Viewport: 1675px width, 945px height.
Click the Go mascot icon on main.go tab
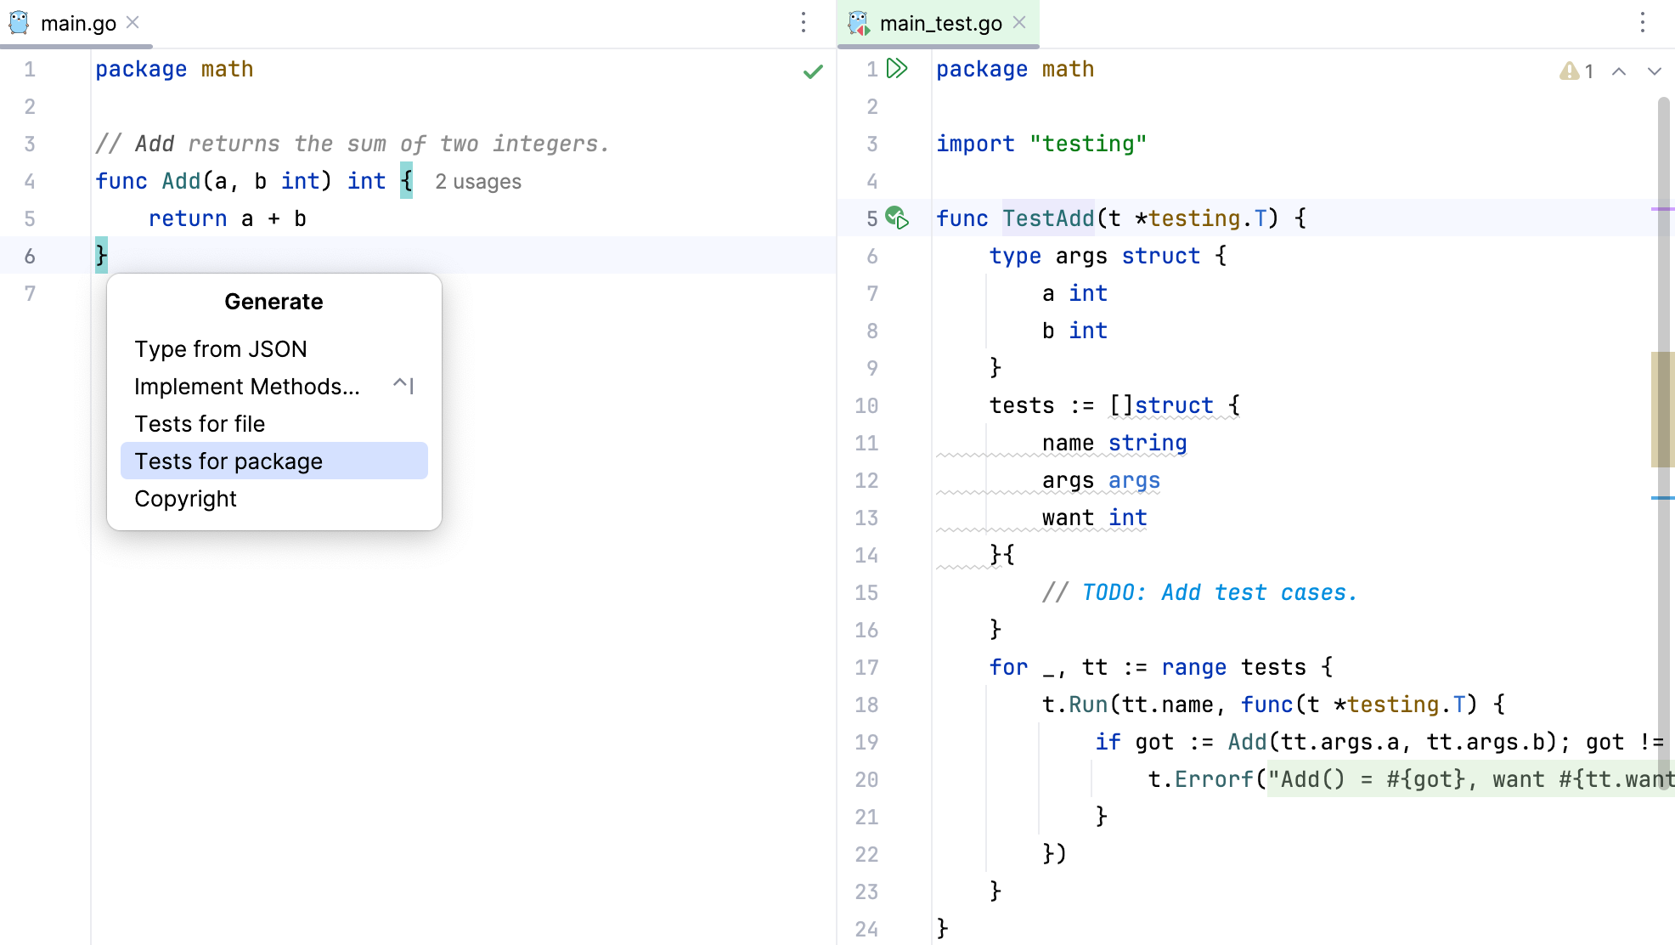[x=19, y=23]
